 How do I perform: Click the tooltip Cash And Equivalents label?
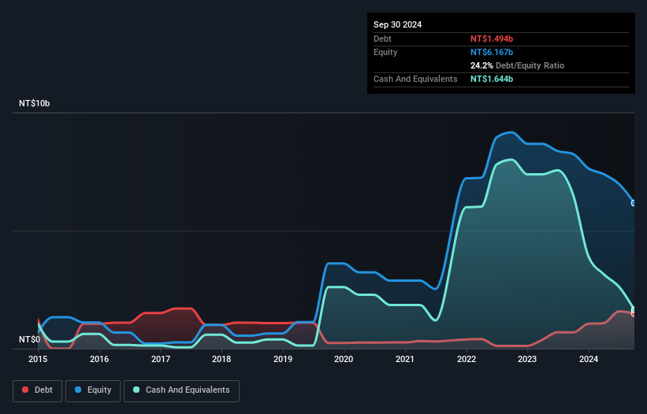point(415,79)
